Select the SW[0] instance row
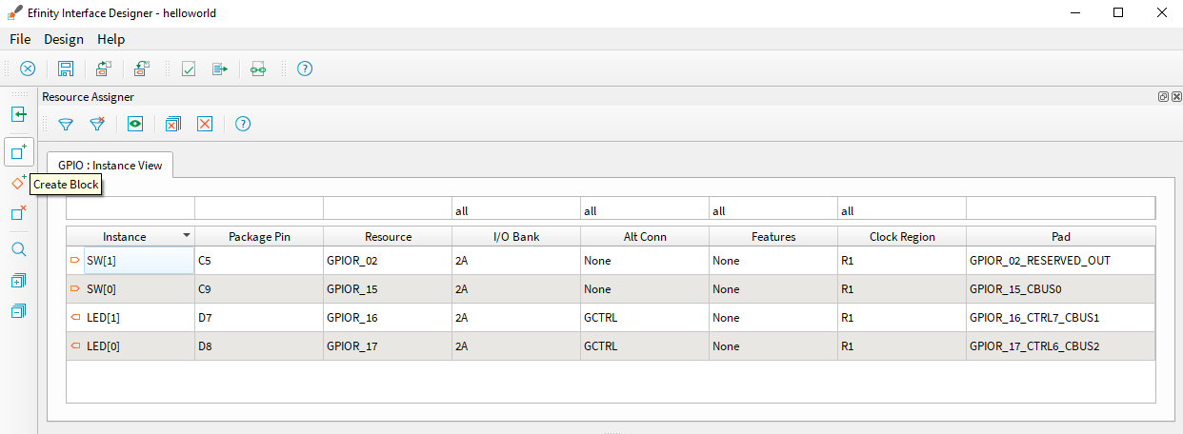The image size is (1183, 434). coord(611,288)
